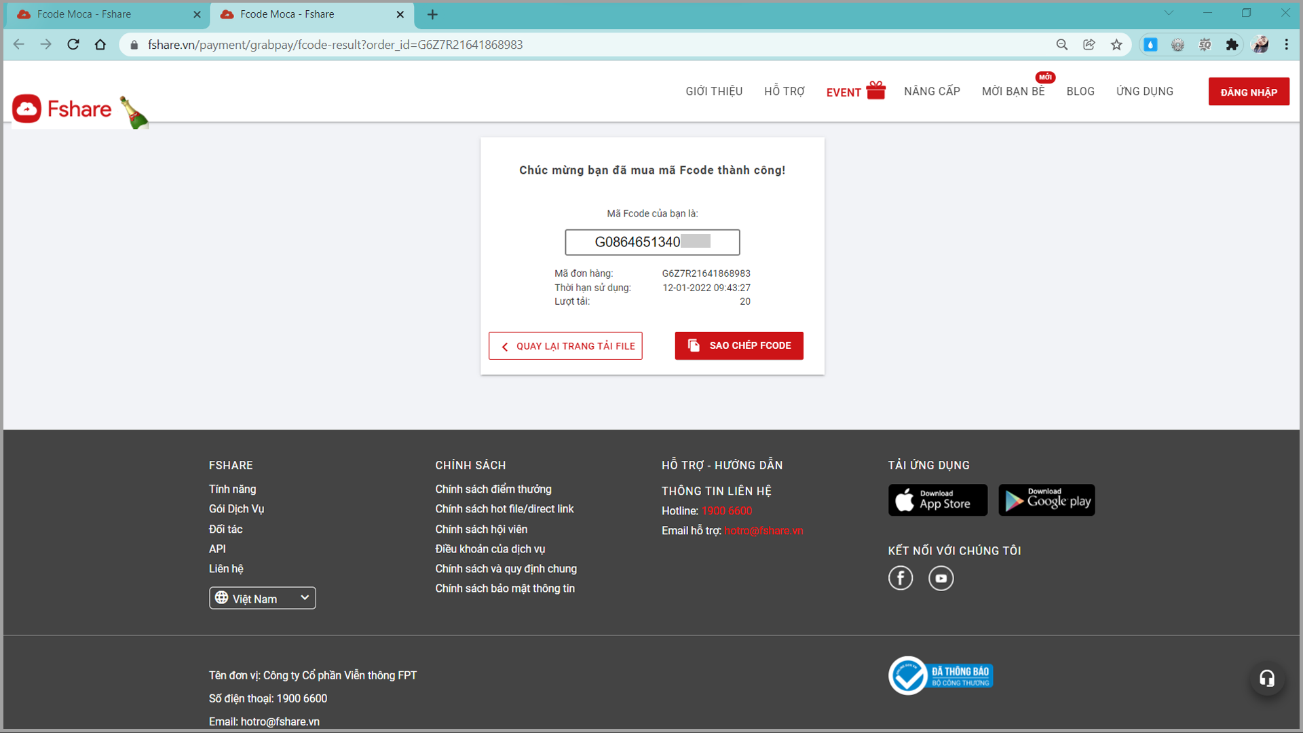The height and width of the screenshot is (733, 1303).
Task: Open Đối tác footer link
Action: point(226,529)
